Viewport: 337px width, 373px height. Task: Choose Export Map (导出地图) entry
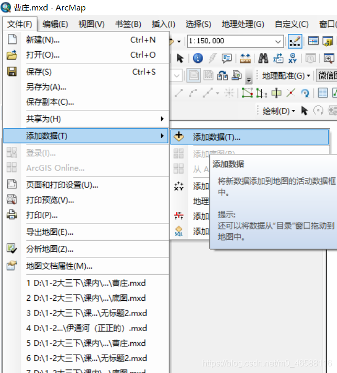click(x=86, y=232)
